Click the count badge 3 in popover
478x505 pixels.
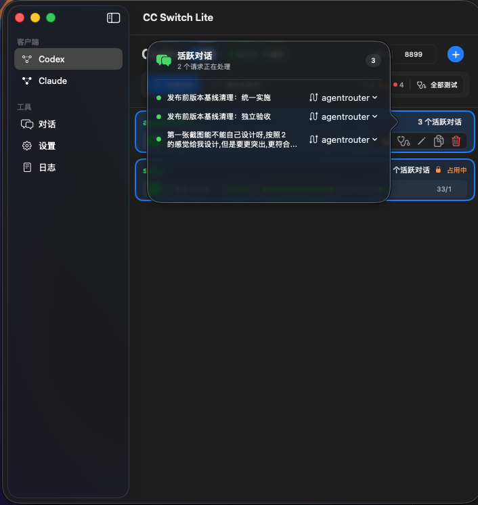coord(373,60)
